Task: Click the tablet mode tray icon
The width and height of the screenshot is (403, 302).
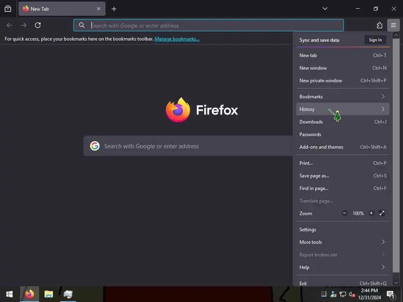Action: click(x=324, y=294)
